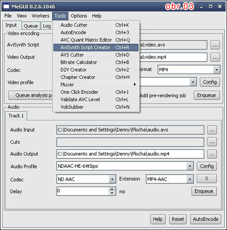Click the bottom Help button
The width and height of the screenshot is (227, 230).
(158, 219)
